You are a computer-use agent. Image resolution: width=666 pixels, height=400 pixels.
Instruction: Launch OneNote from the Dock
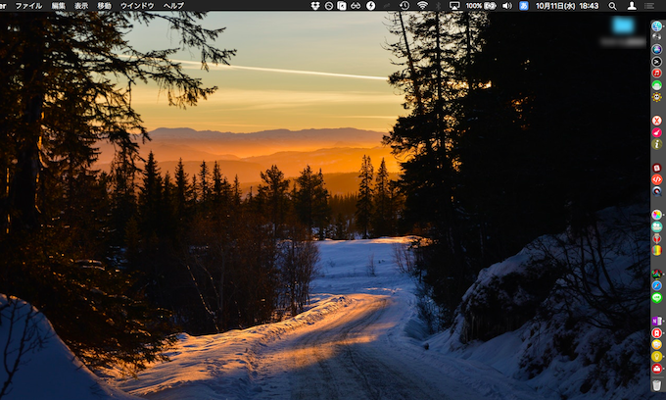click(657, 321)
